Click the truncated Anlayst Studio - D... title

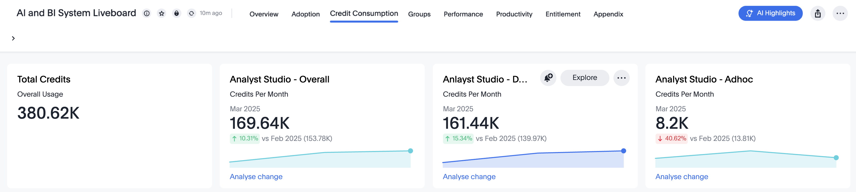(485, 79)
